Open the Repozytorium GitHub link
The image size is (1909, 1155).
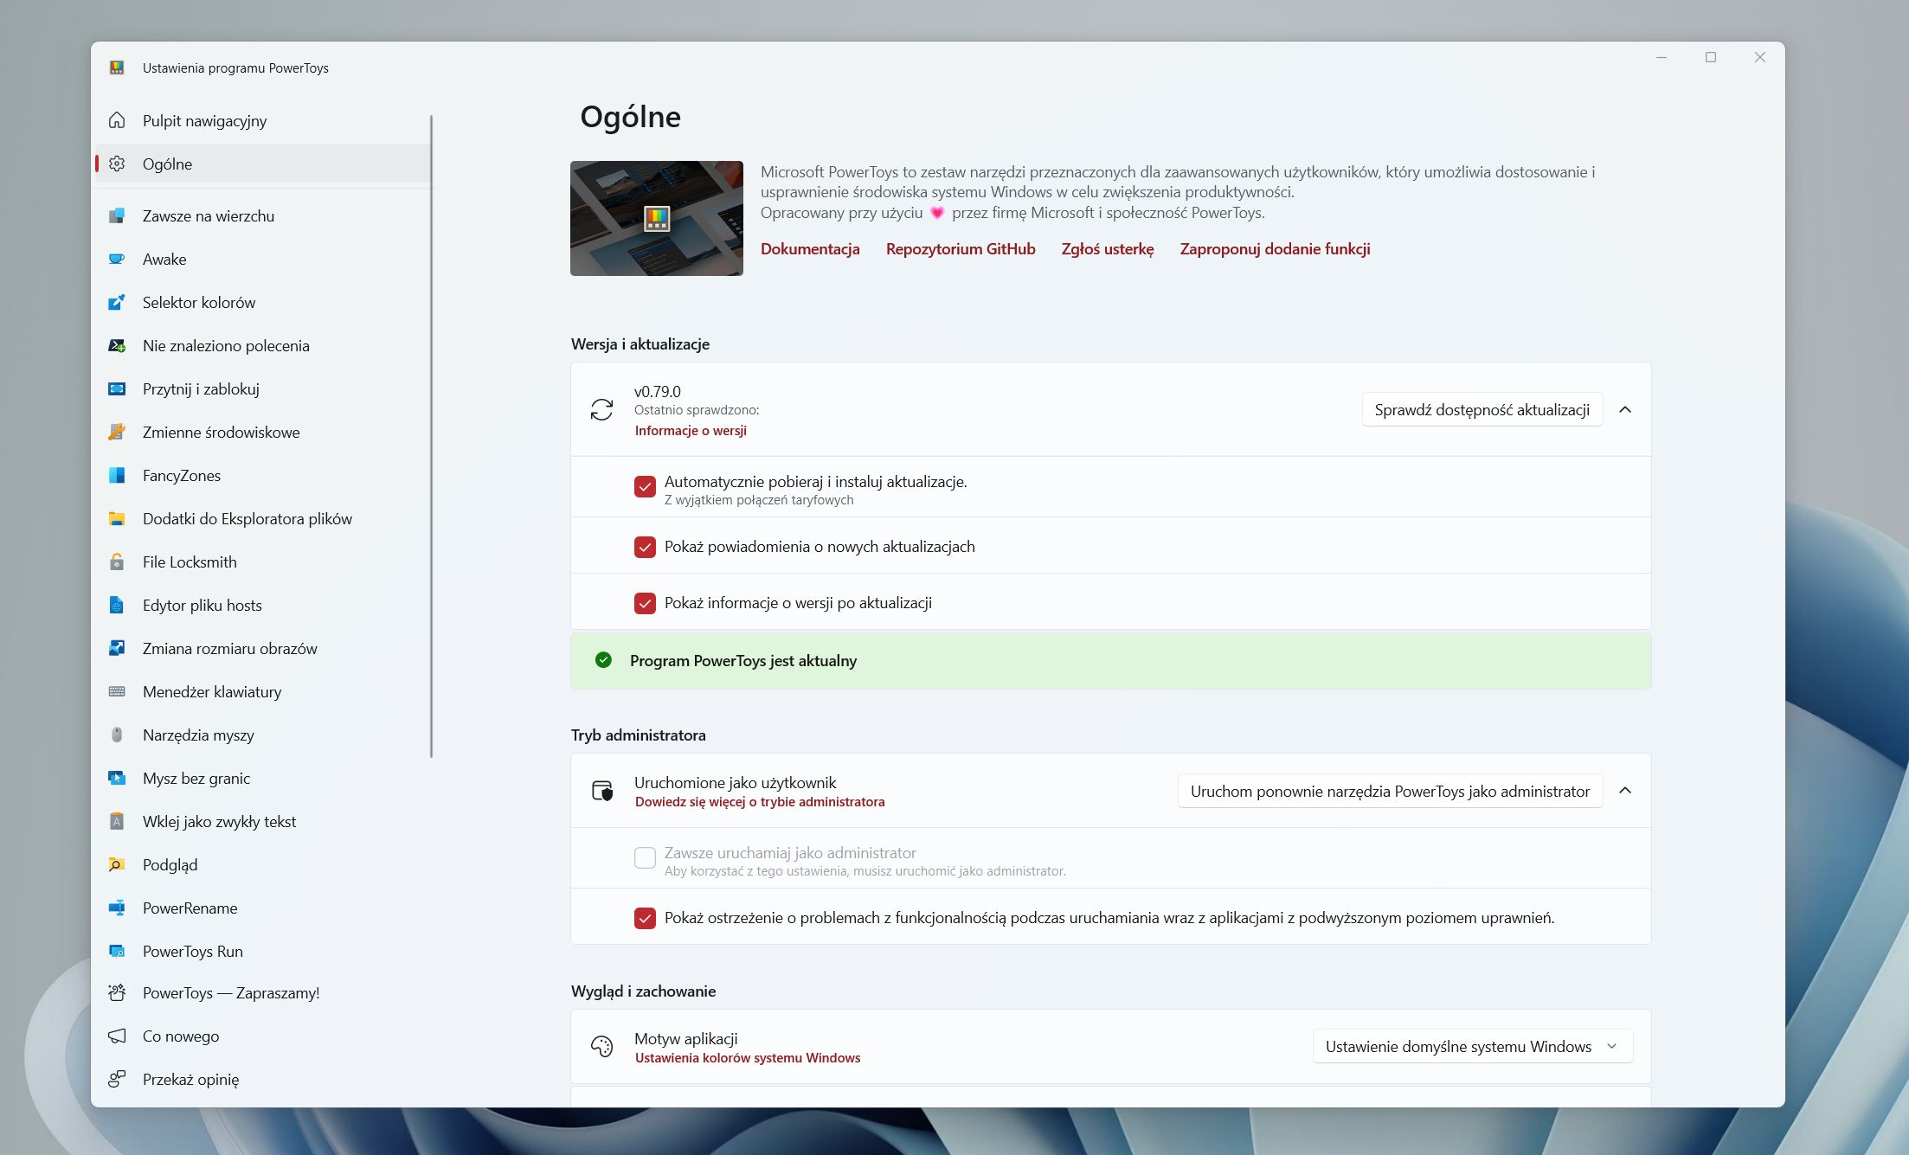point(960,249)
